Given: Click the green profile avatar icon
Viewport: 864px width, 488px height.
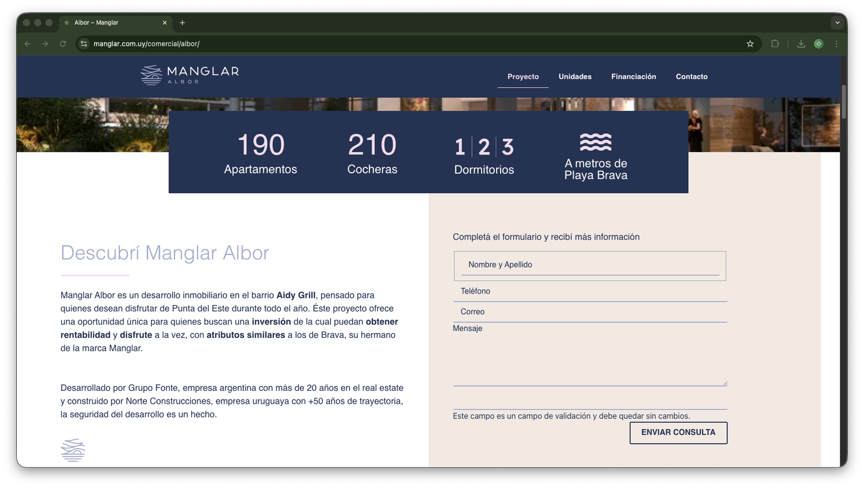Looking at the screenshot, I should pos(819,44).
